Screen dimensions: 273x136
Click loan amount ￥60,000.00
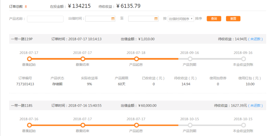147,105
